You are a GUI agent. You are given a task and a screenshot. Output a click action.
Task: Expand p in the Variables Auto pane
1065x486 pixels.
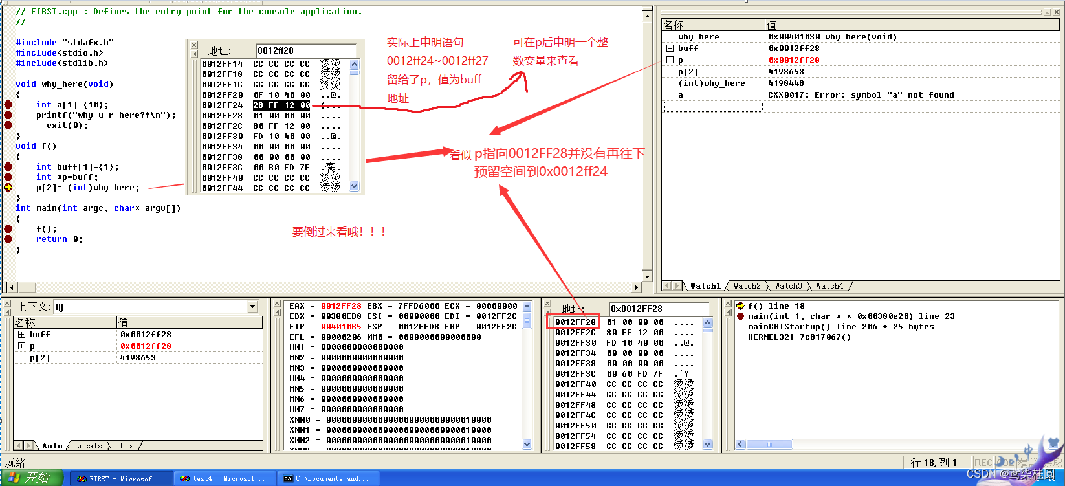pos(21,346)
